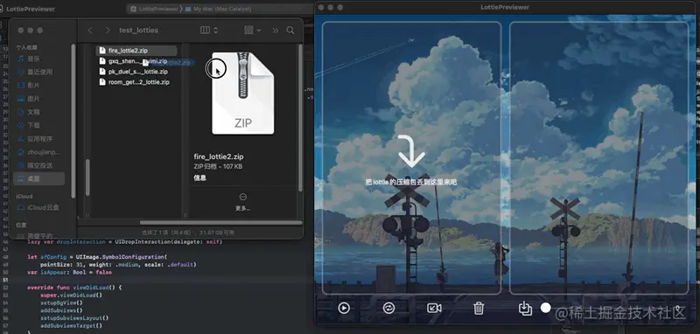Click the addSubviewsTarget() code line
The image size is (700, 334).
click(72, 325)
